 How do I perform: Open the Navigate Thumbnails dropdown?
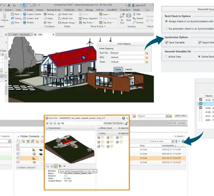114,123
